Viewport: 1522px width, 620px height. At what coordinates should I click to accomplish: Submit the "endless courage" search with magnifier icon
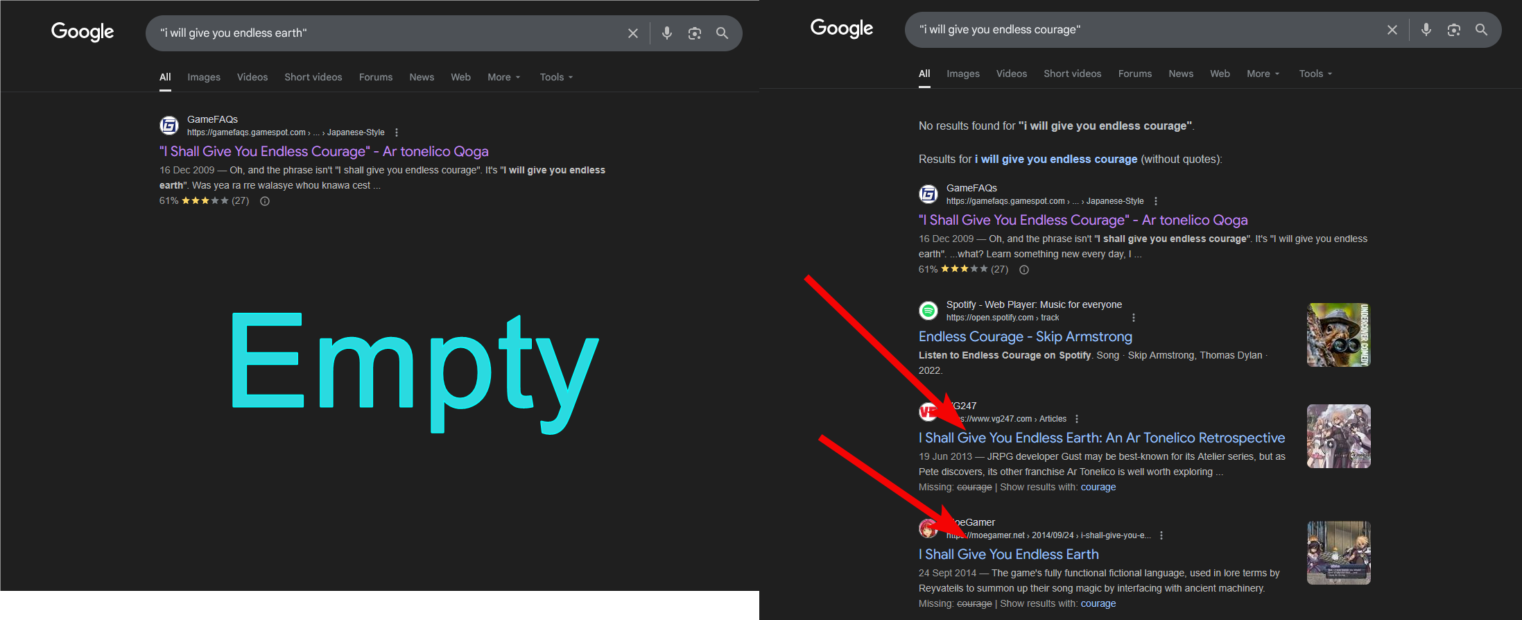[x=1482, y=30]
